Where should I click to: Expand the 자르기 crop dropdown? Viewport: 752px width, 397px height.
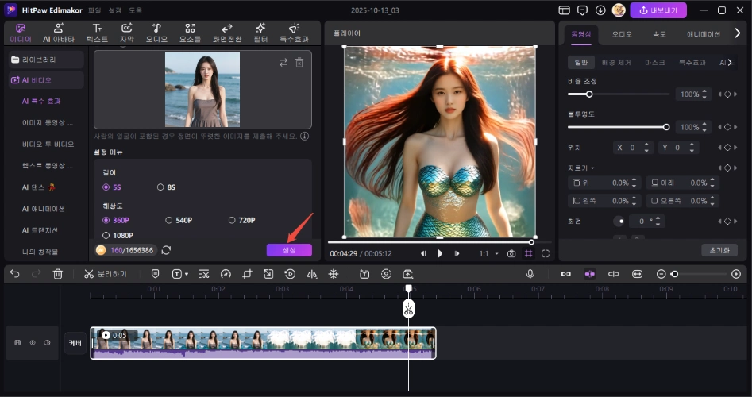[x=581, y=168]
